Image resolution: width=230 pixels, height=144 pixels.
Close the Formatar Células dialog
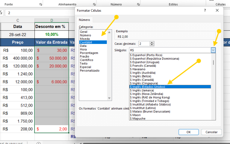(x=217, y=10)
